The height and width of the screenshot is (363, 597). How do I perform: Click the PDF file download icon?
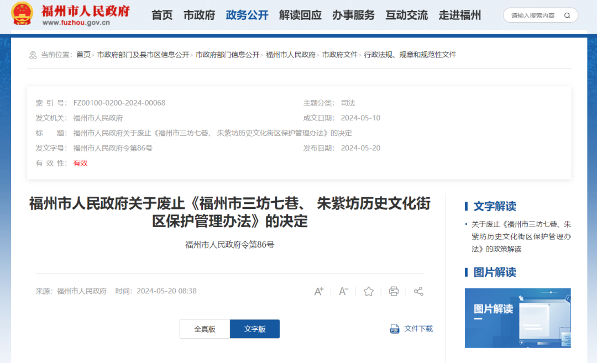pyautogui.click(x=395, y=329)
